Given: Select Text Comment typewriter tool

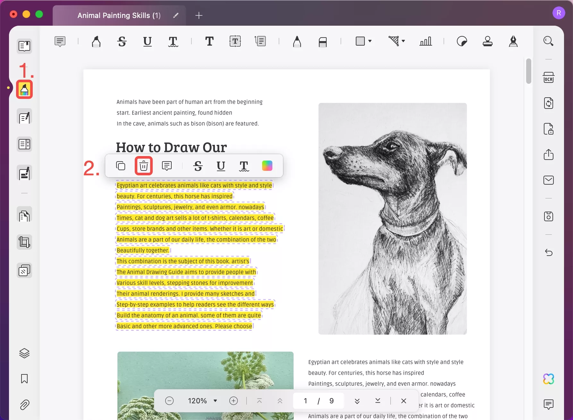Looking at the screenshot, I should pos(210,41).
